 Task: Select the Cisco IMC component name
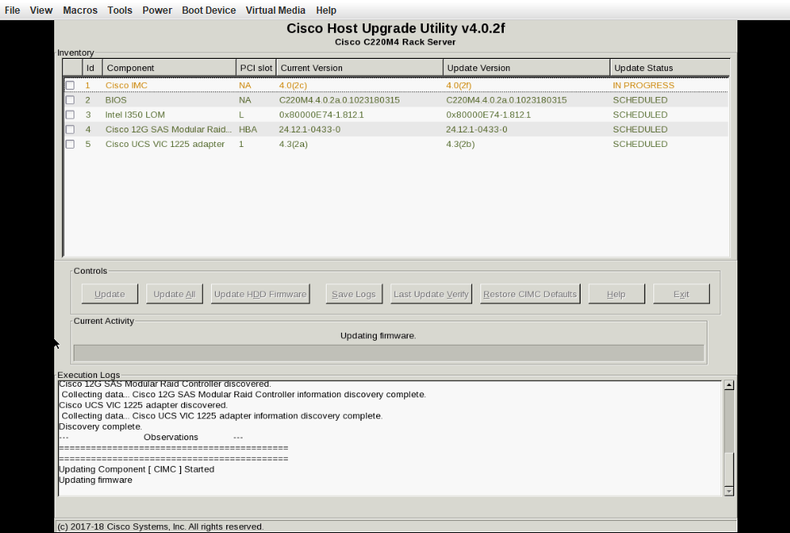tap(126, 86)
